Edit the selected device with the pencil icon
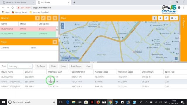The height and width of the screenshot is (105, 187). 43,18
